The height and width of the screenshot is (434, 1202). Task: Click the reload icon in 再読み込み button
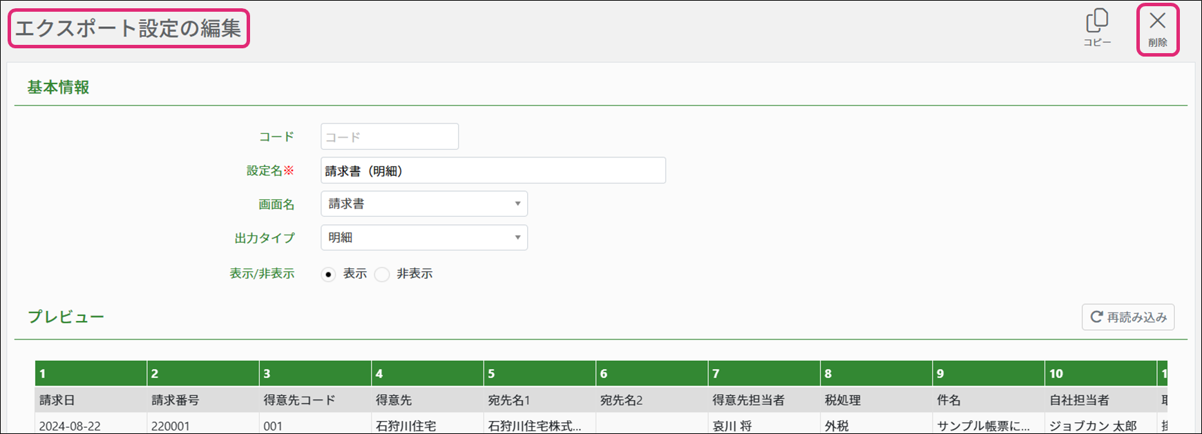[1096, 317]
